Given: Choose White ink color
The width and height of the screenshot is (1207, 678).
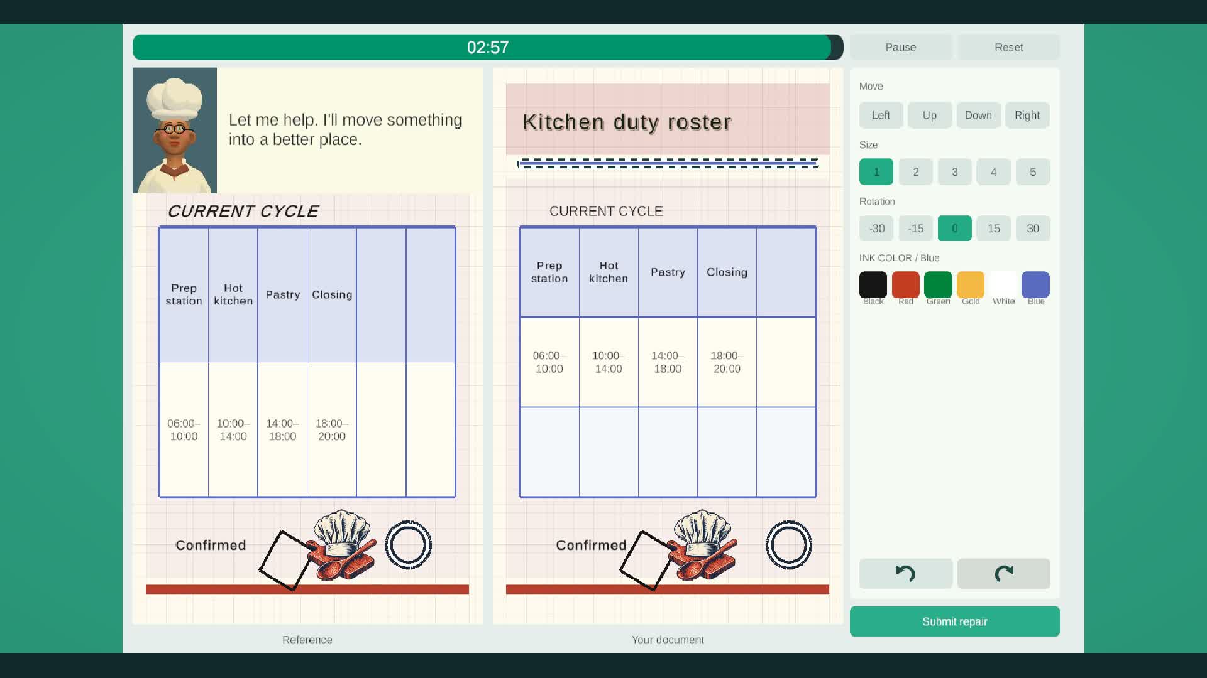Looking at the screenshot, I should click(1003, 285).
